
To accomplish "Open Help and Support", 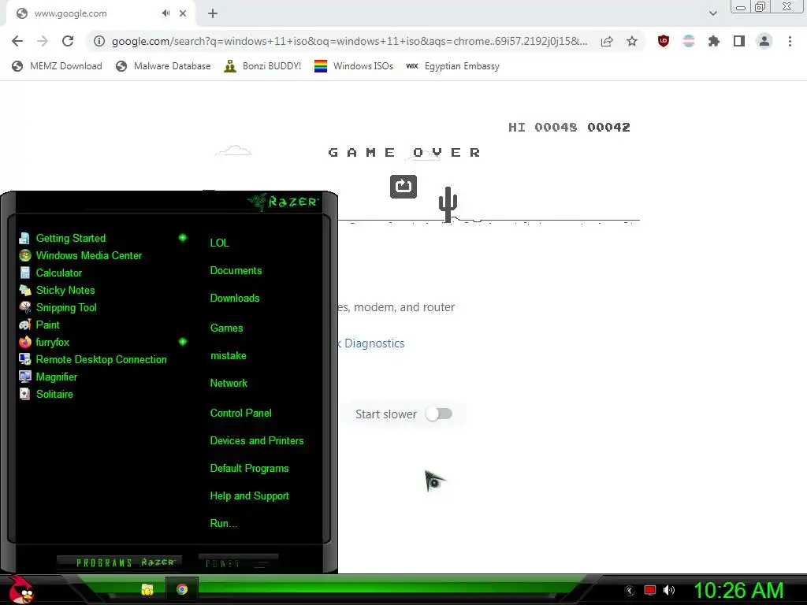I will (x=249, y=496).
